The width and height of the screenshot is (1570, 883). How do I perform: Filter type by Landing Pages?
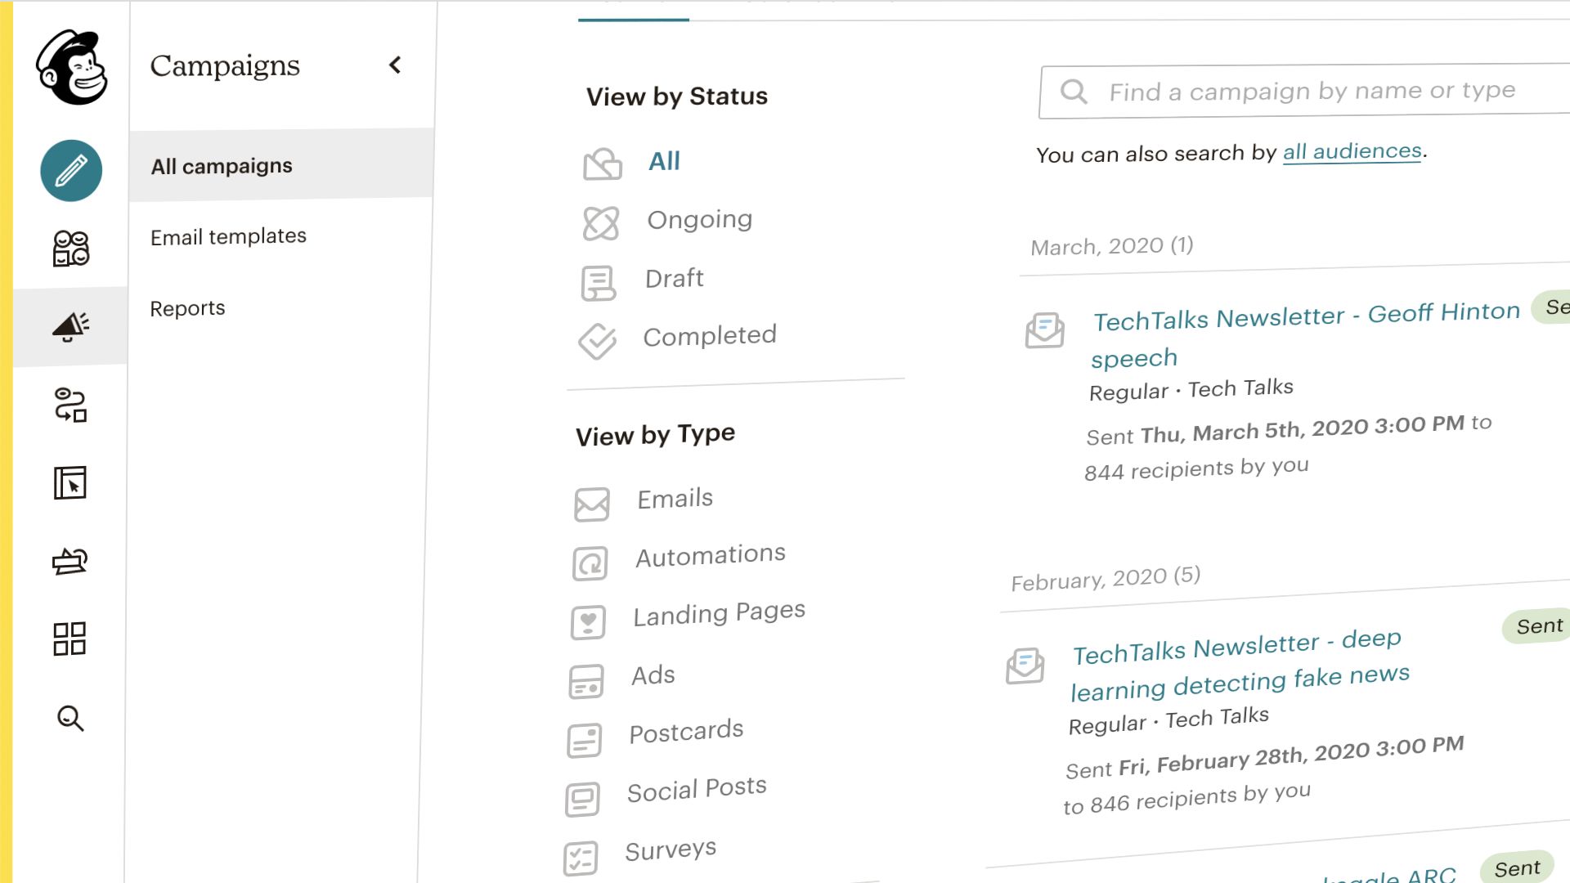pos(720,613)
